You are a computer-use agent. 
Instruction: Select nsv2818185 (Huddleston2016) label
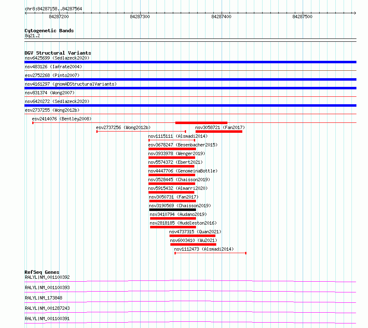(x=183, y=223)
